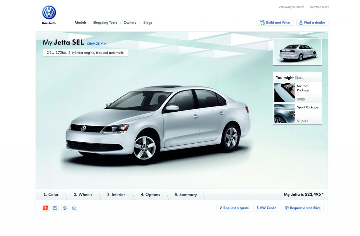Click the CHANGE model link
The height and width of the screenshot is (236, 360).
[93, 44]
